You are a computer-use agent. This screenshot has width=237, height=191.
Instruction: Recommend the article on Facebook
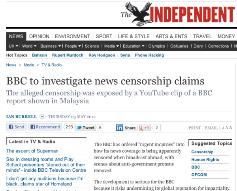[45, 127]
